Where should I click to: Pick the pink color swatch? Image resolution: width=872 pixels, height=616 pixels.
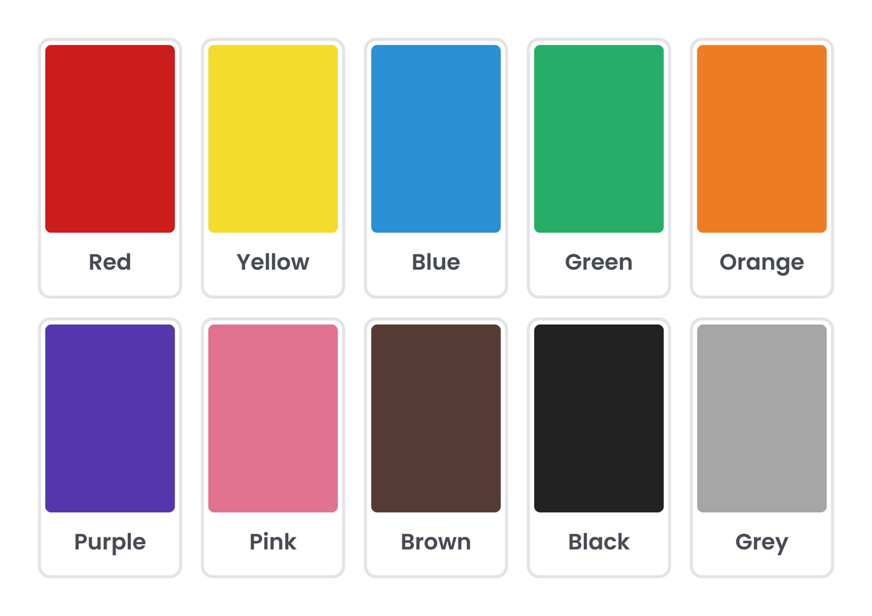(x=272, y=418)
